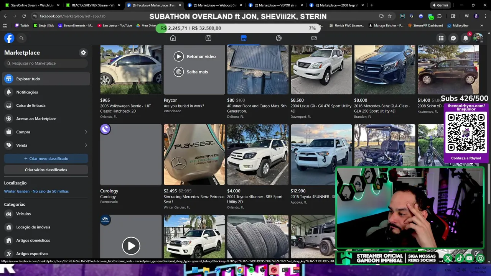Open Playseat Mercedes sim racing listing

(x=194, y=154)
